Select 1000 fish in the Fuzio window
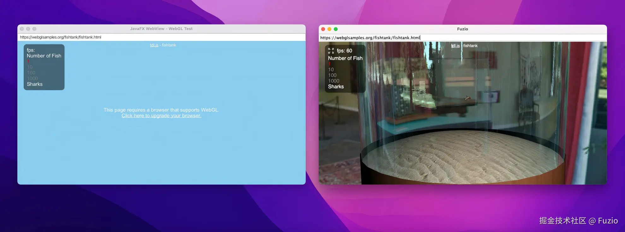The width and height of the screenshot is (625, 232). coord(334,81)
